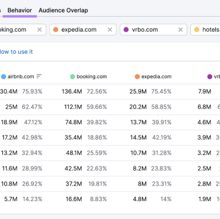Screen dimensions: 220x219
Task: Click the airbnb.com column header
Action: point(21,76)
